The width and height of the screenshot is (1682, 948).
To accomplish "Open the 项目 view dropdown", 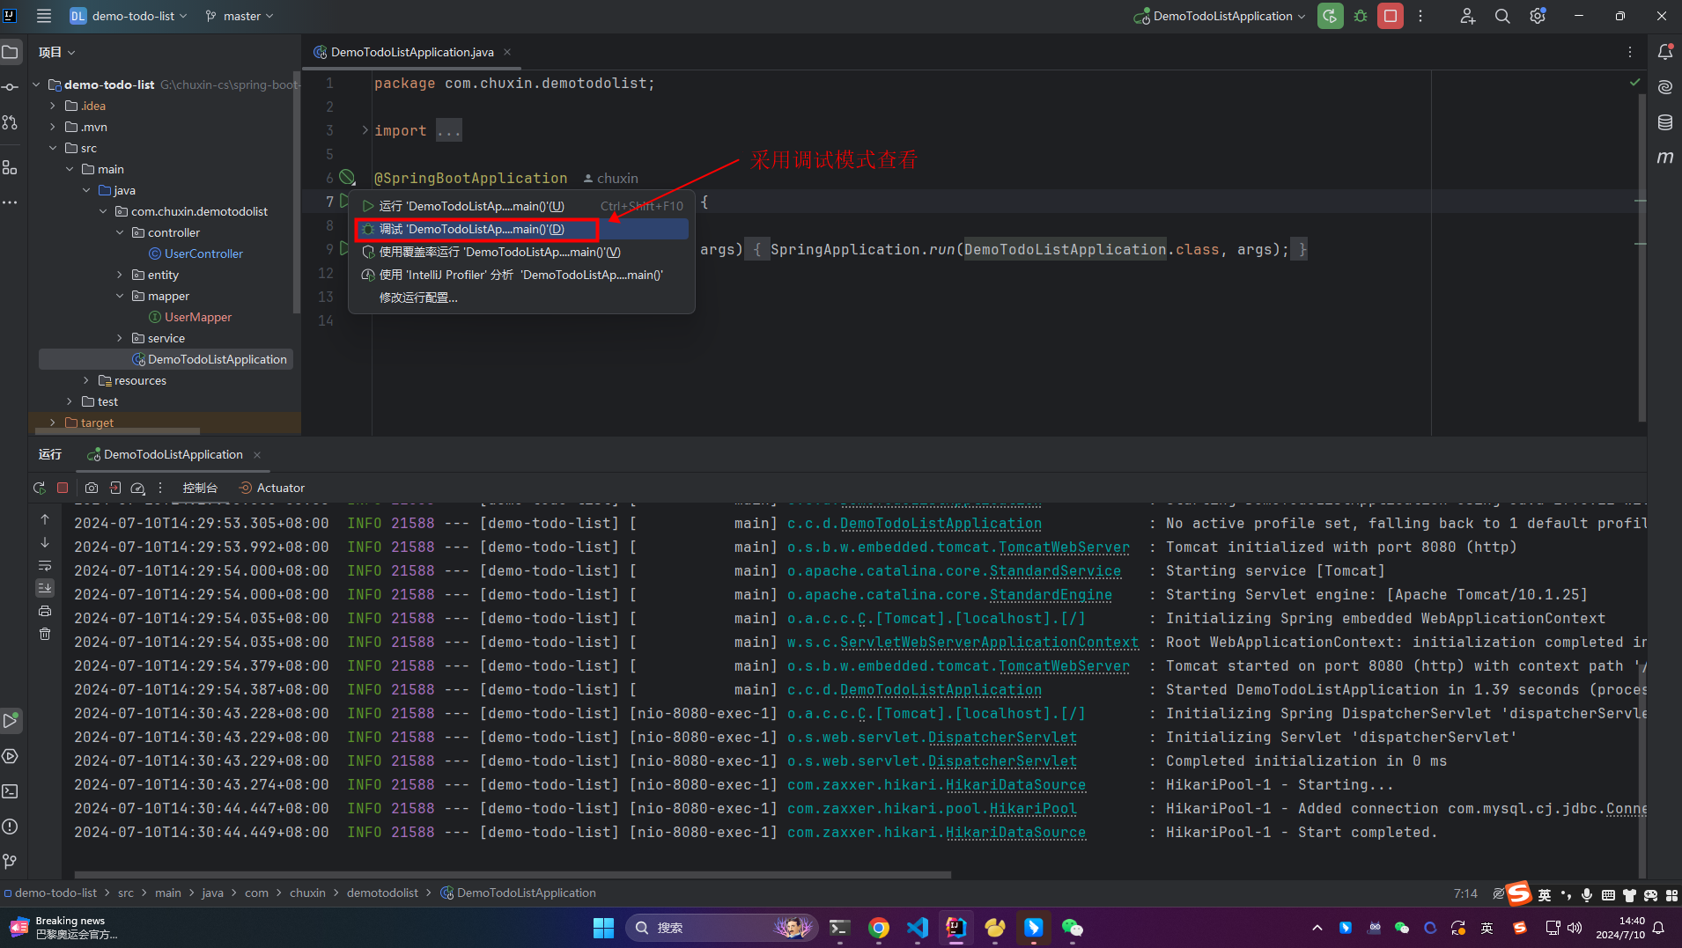I will 57,52.
